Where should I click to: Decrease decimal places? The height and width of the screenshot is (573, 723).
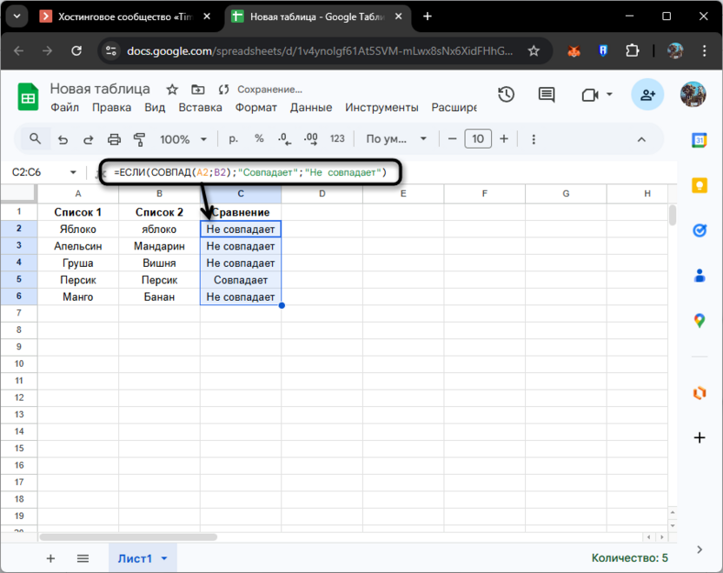(284, 139)
